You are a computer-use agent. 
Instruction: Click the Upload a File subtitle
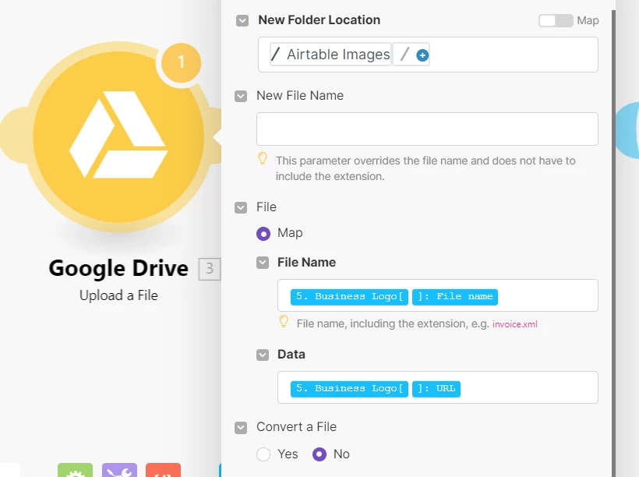118,295
